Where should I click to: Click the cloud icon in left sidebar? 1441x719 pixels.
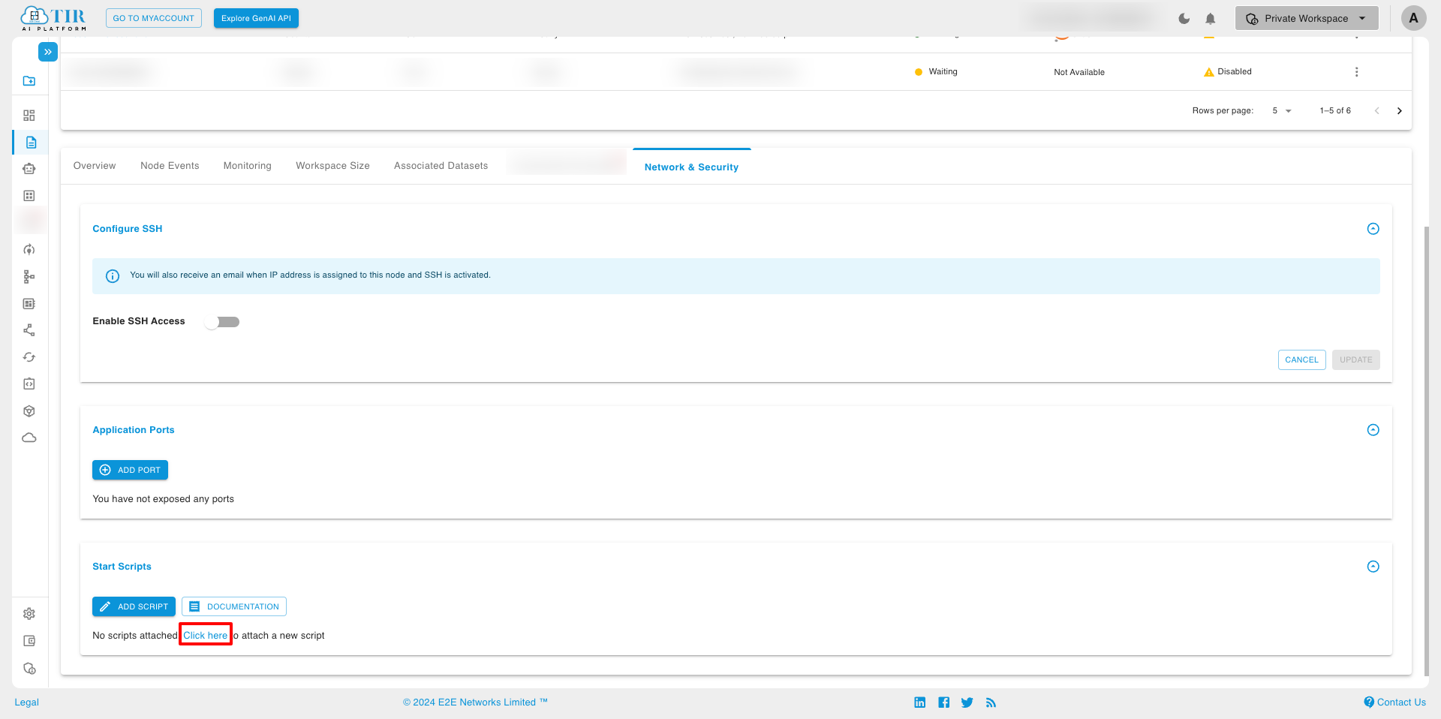[29, 438]
